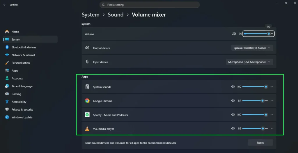This screenshot has width=298, height=153.
Task: Click the System sounds volume slider
Action: pyautogui.click(x=255, y=87)
